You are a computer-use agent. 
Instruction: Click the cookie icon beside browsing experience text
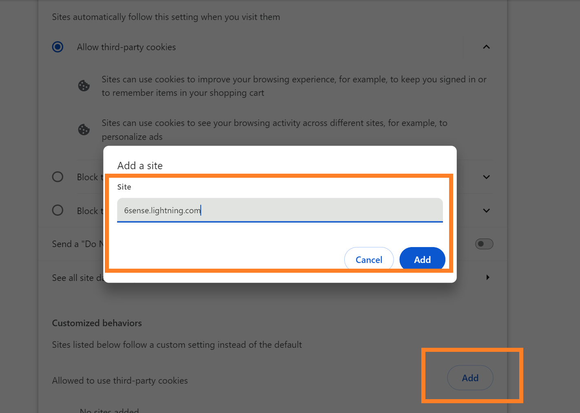coord(84,86)
